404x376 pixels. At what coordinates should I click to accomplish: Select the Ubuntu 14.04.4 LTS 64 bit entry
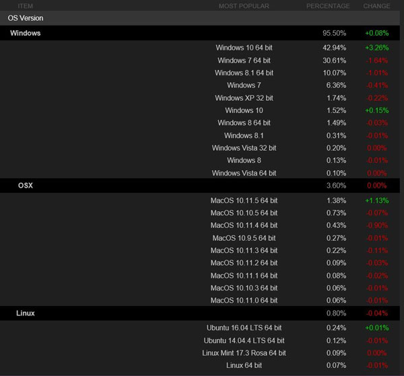244,340
